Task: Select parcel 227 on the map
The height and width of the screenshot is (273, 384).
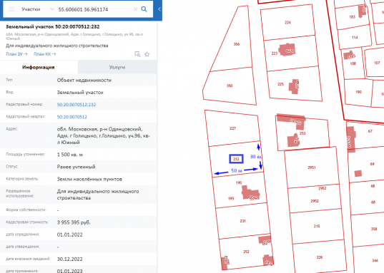Action: 232,128
